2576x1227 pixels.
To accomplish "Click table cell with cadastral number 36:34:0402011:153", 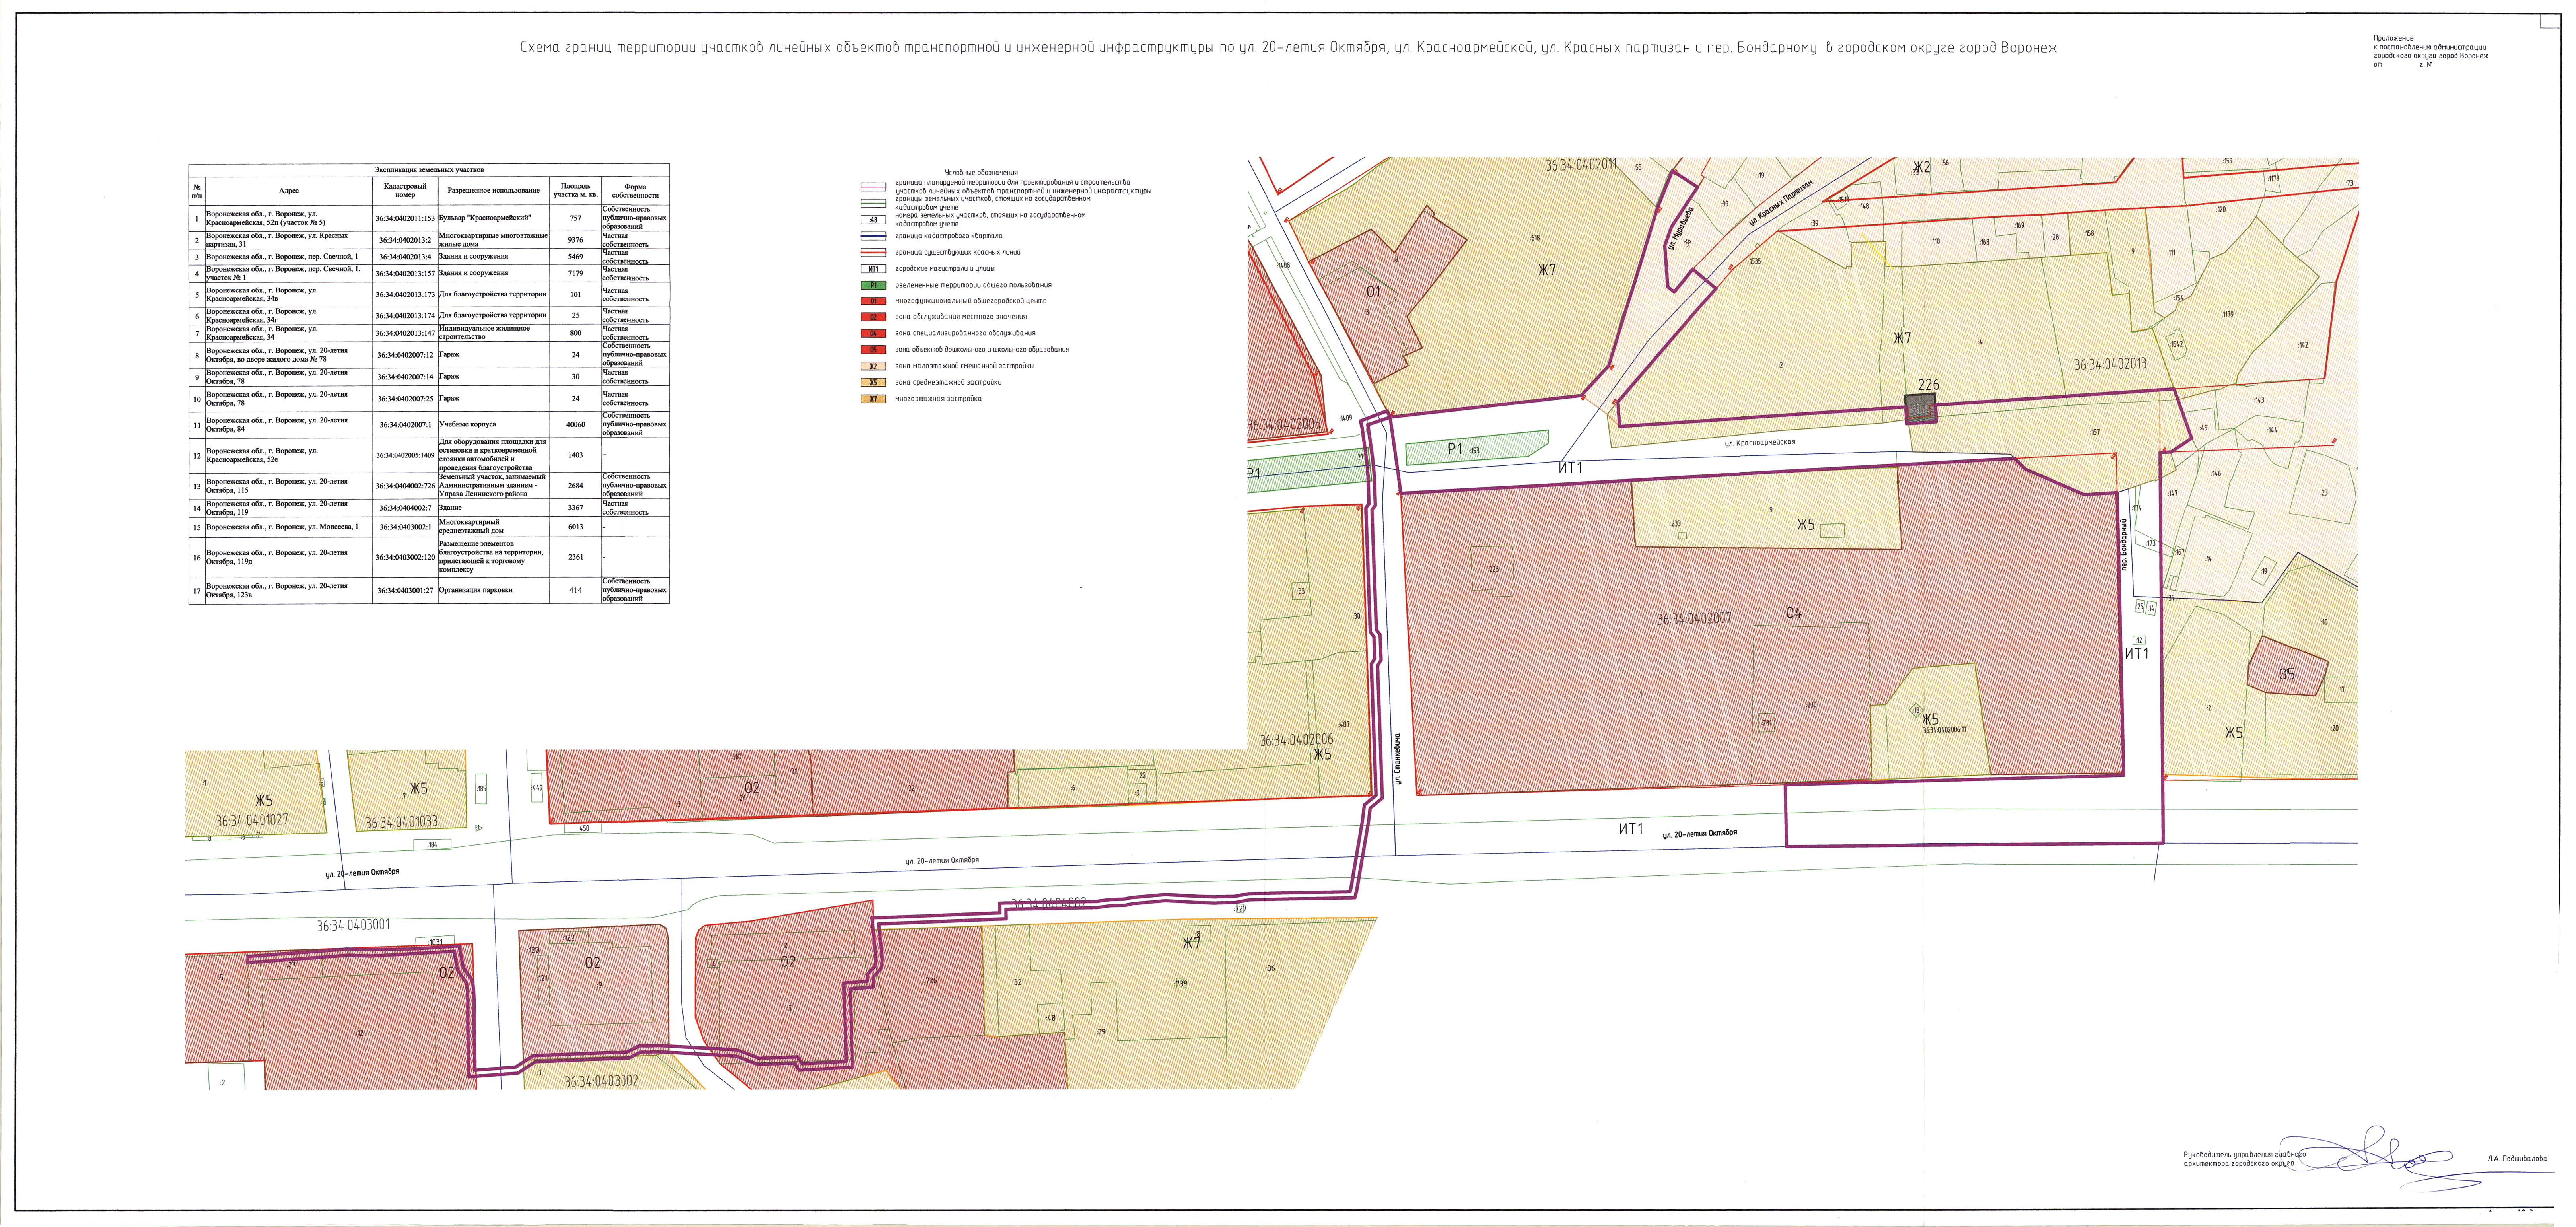I will (x=405, y=218).
